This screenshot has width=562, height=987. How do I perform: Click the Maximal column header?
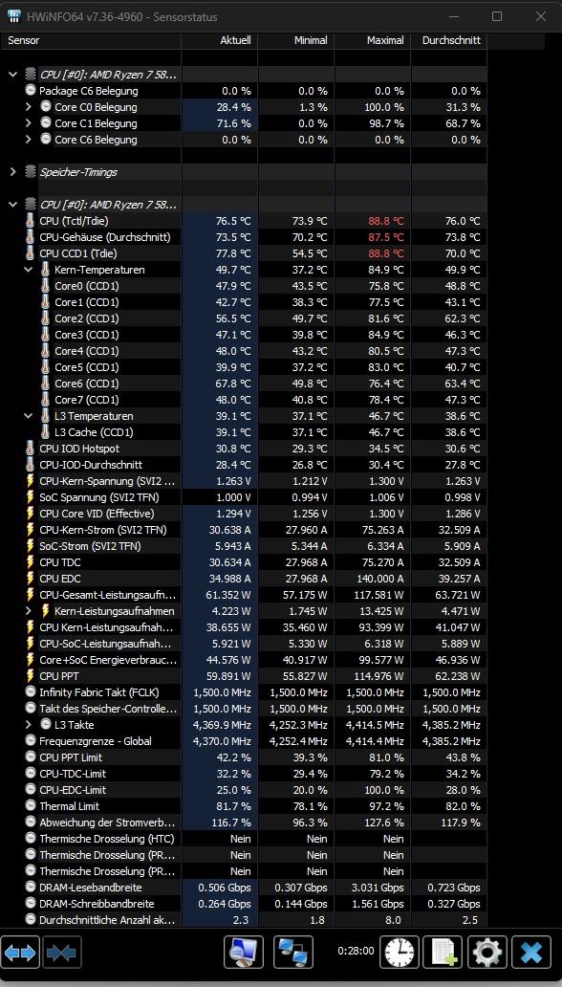373,40
